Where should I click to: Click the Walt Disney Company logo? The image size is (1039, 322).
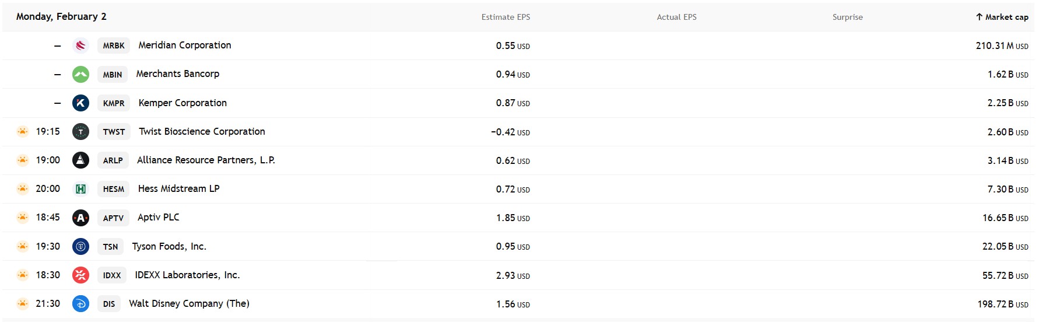click(80, 304)
